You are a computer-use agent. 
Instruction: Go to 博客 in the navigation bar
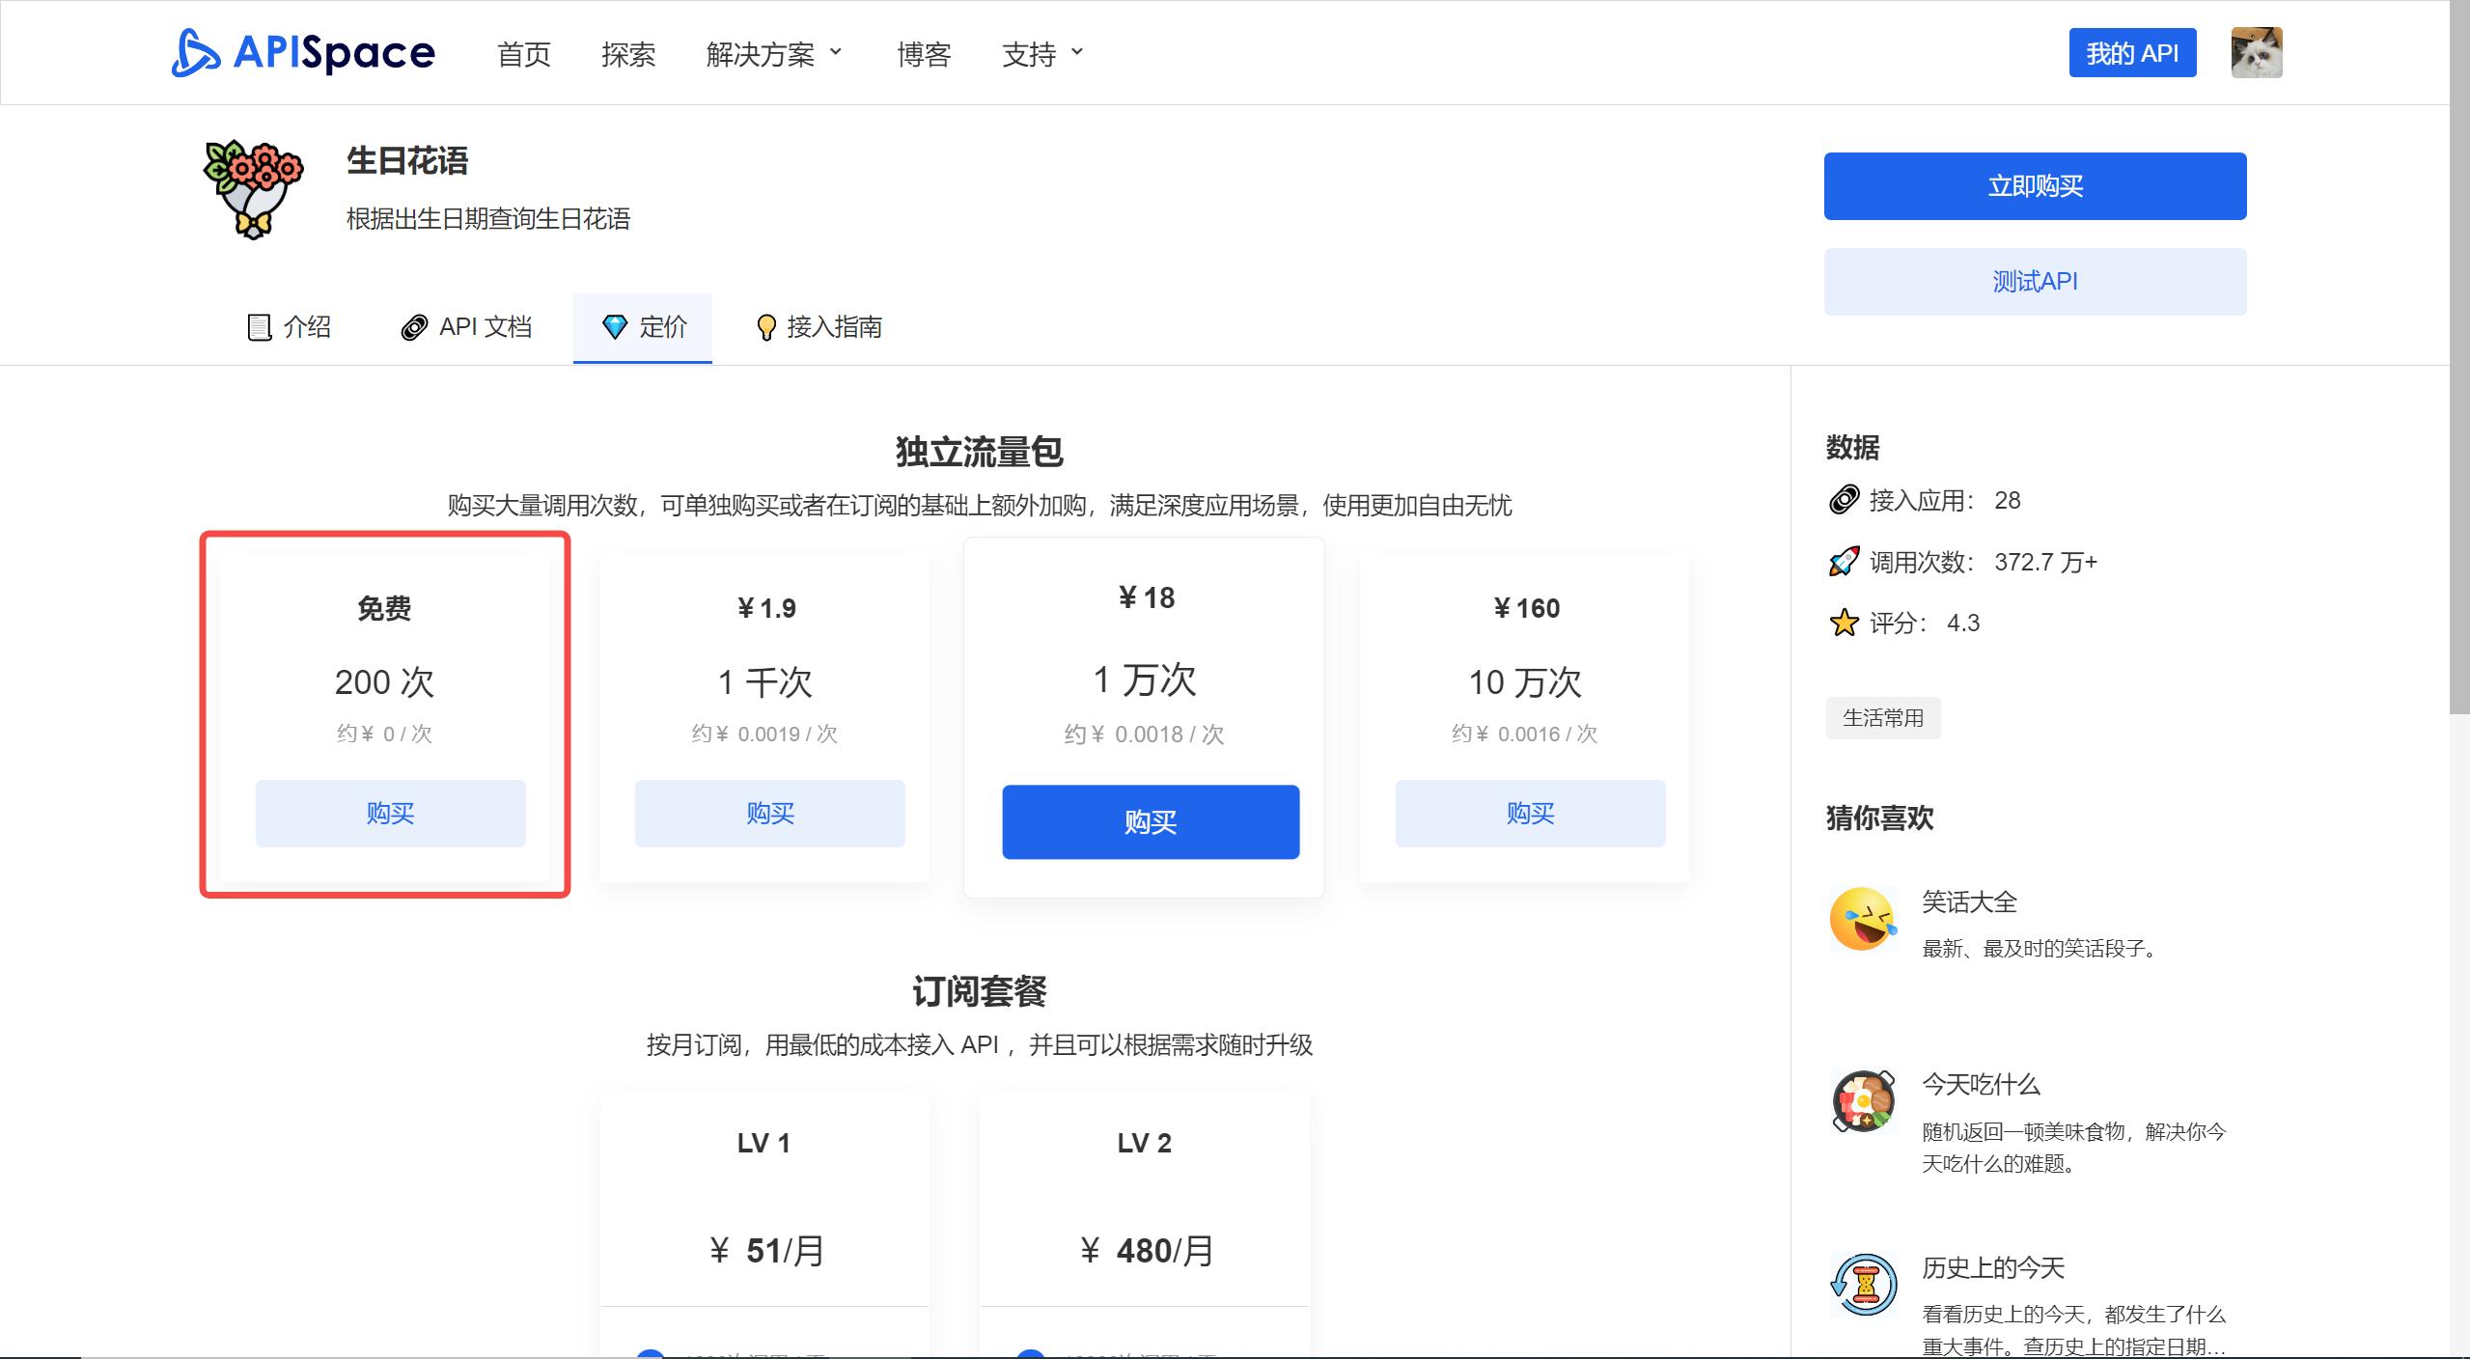click(923, 53)
